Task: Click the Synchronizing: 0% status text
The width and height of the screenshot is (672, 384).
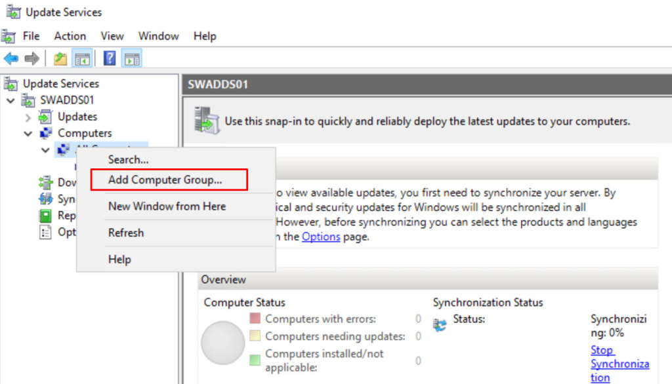Action: [x=618, y=326]
